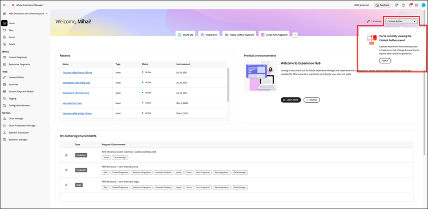Screen dimensions: 428x209
Task: Open Software Distribution in the sidebar
Action: 19,132
